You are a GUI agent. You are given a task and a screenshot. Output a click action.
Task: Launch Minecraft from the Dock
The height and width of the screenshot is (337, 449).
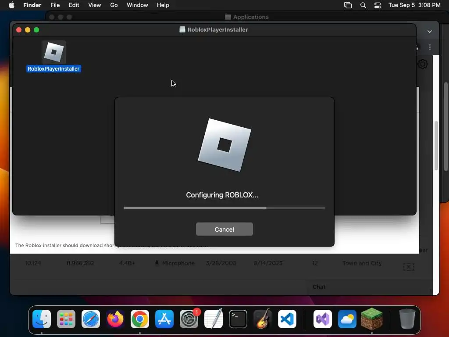[372, 319]
